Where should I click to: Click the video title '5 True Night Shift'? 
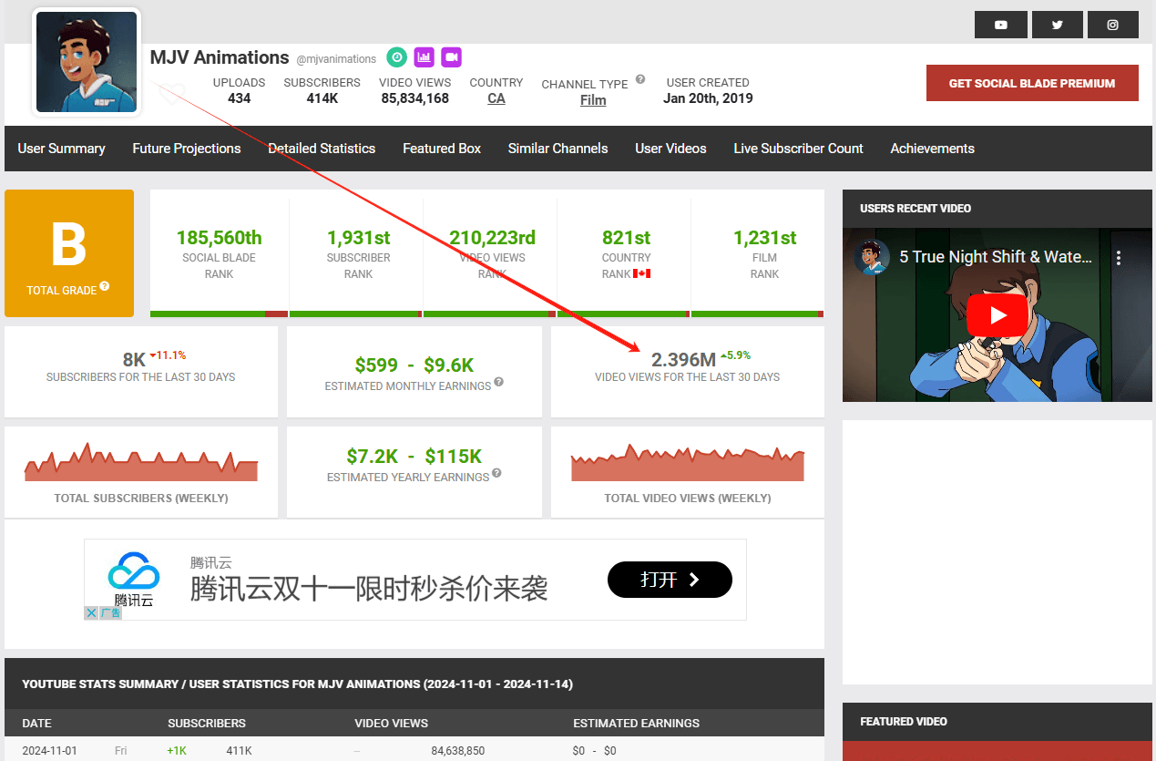tap(996, 257)
